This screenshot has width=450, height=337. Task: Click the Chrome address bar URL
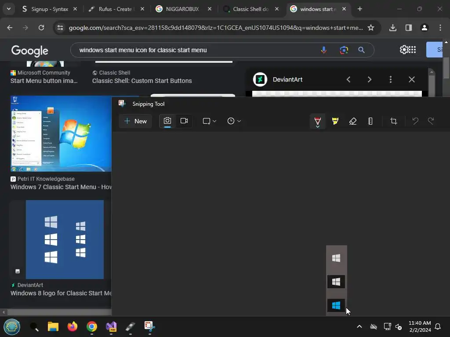(x=216, y=28)
